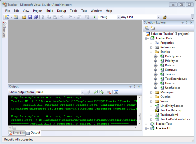Click the Open File folder icon
The height and width of the screenshot is (144, 196).
tap(24, 17)
